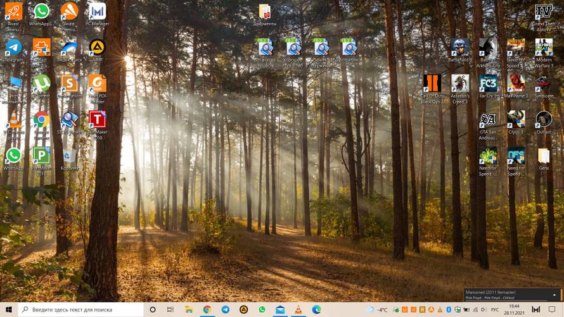Switch to Chrome on the taskbar
The width and height of the screenshot is (564, 317).
coord(207,309)
